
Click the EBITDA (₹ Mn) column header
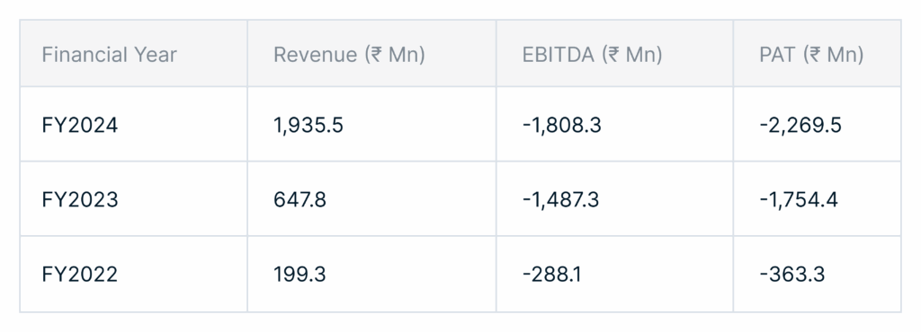tap(592, 55)
